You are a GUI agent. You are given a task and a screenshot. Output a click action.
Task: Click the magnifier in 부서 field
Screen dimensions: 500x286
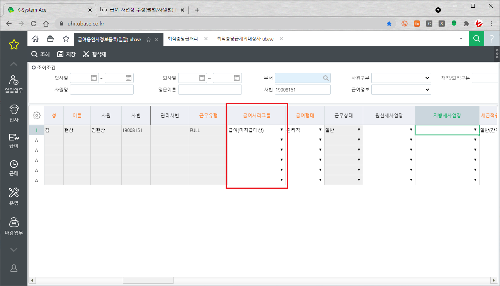point(326,78)
